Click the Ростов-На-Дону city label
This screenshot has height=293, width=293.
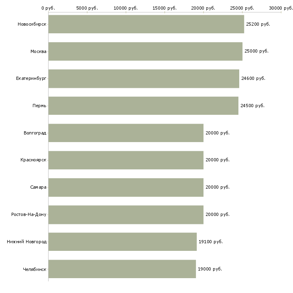[x=29, y=214]
